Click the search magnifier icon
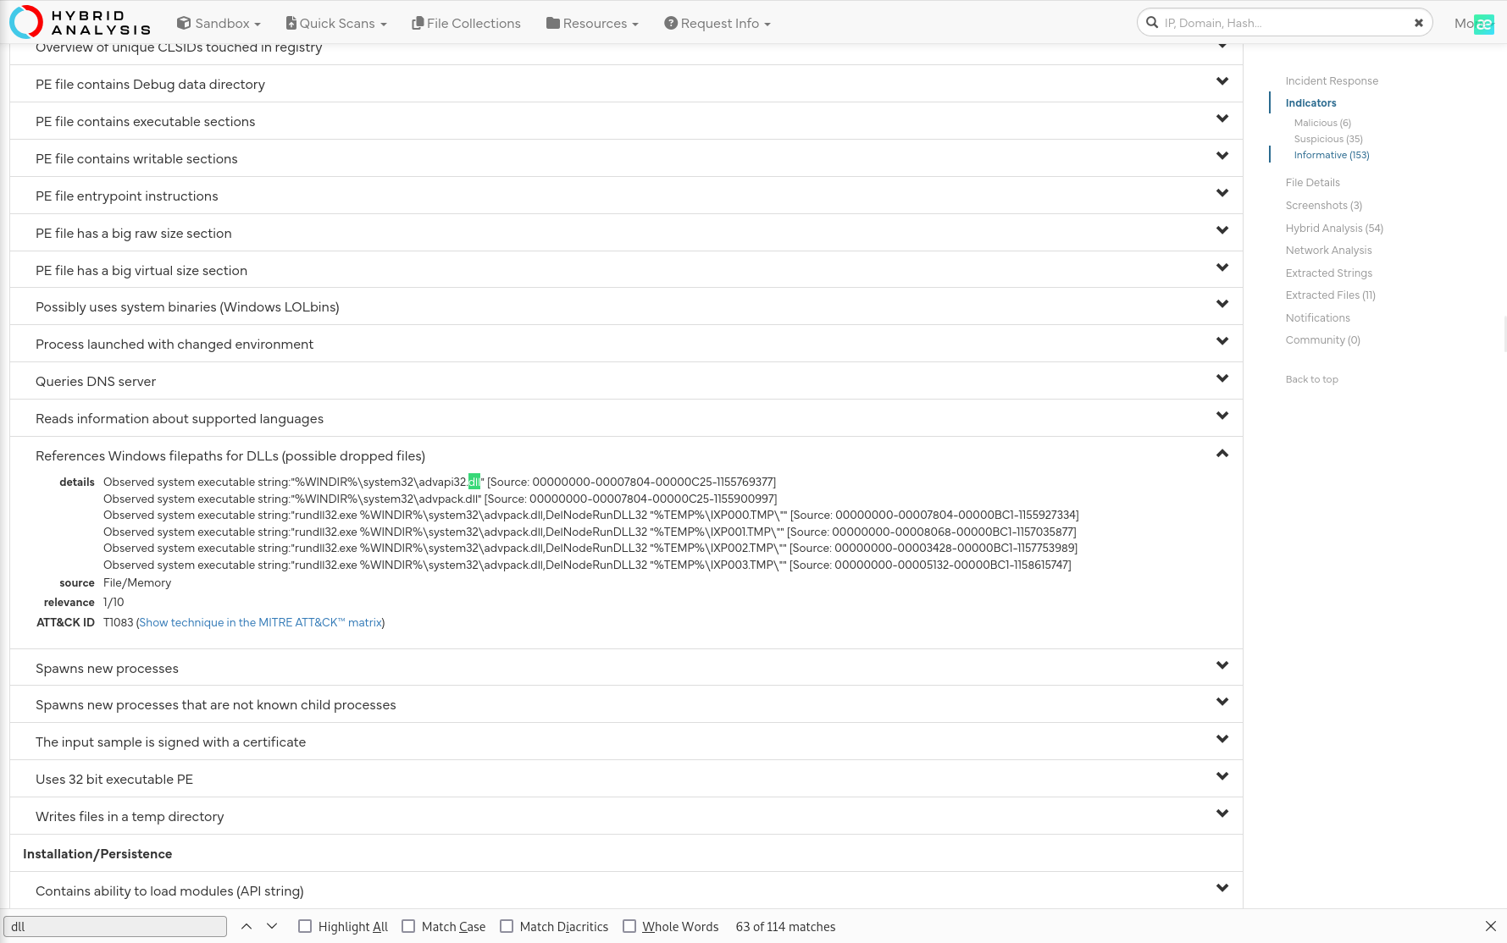The width and height of the screenshot is (1507, 943). click(x=1152, y=23)
